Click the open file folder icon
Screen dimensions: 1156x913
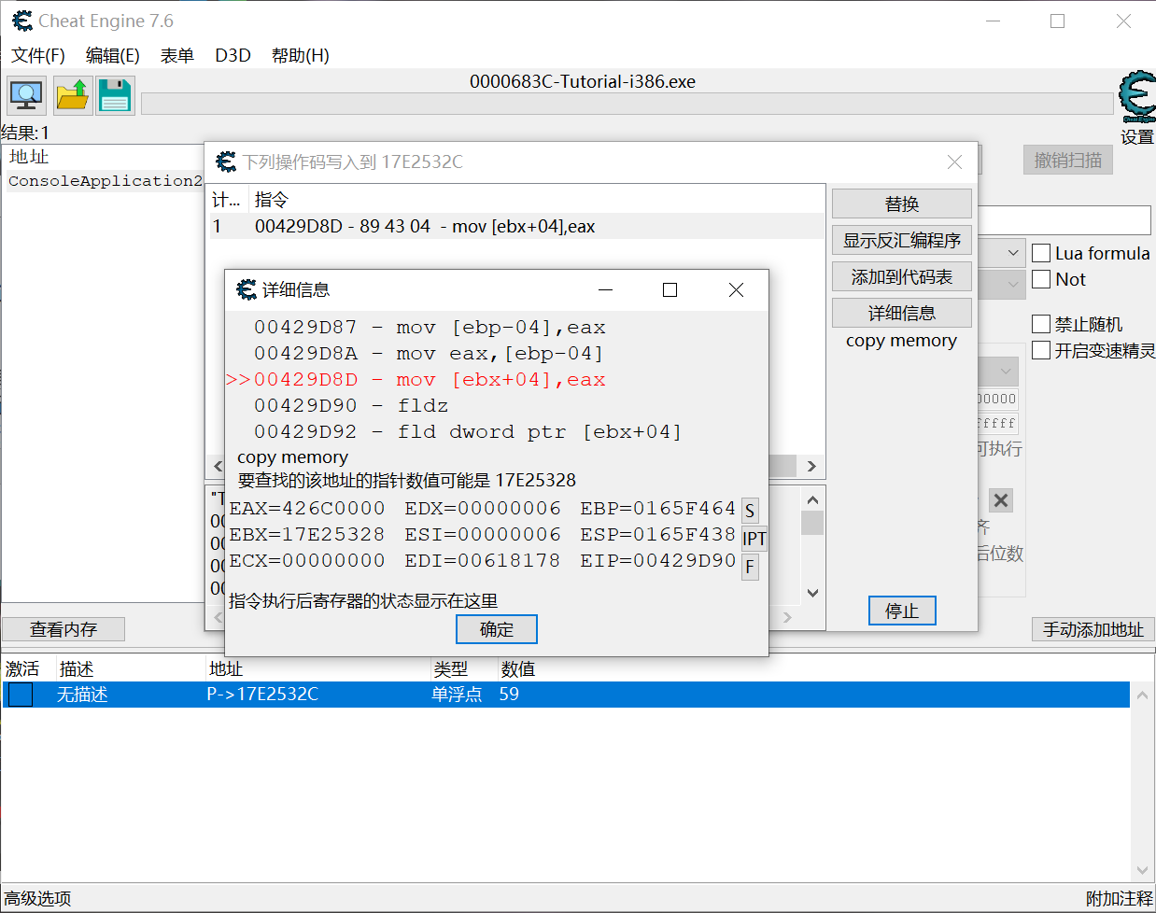pyautogui.click(x=73, y=95)
